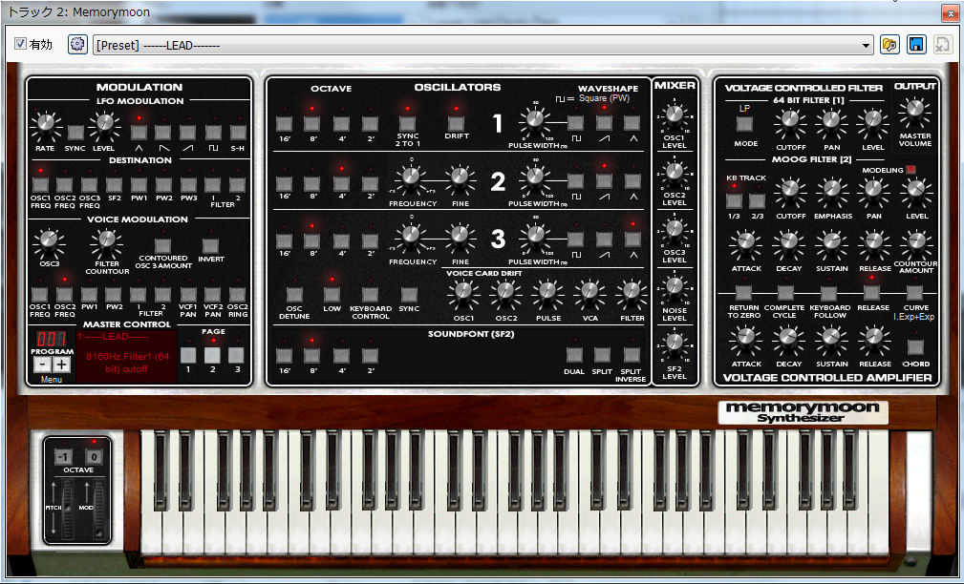Enable soundfont DUAL mode

[x=574, y=355]
